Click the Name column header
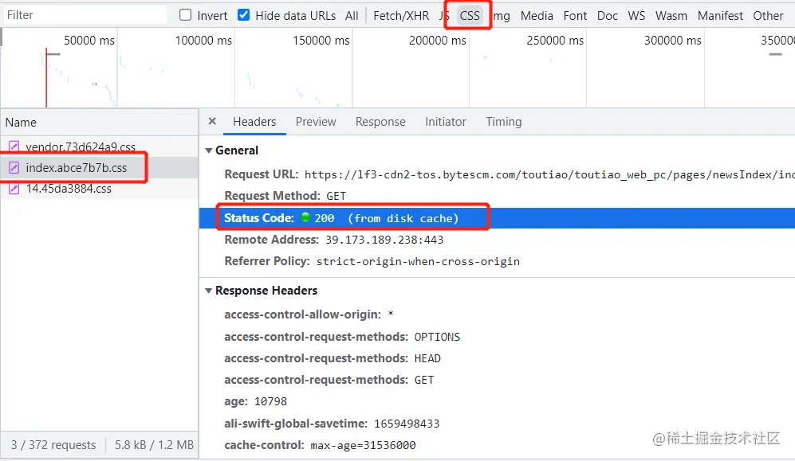 tap(21, 123)
